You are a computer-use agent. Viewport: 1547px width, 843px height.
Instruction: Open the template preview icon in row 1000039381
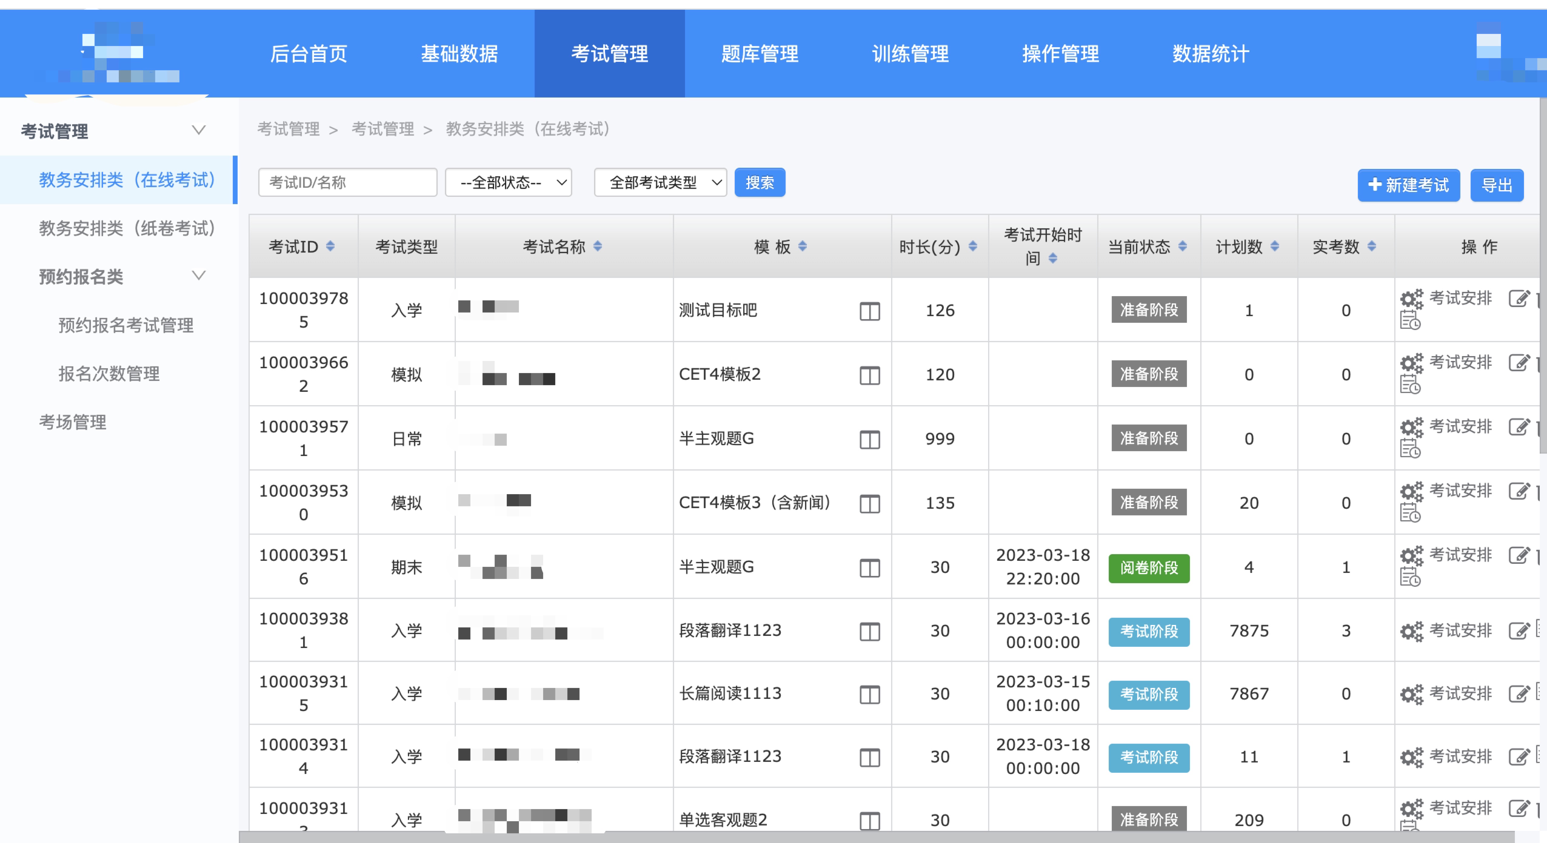point(869,632)
